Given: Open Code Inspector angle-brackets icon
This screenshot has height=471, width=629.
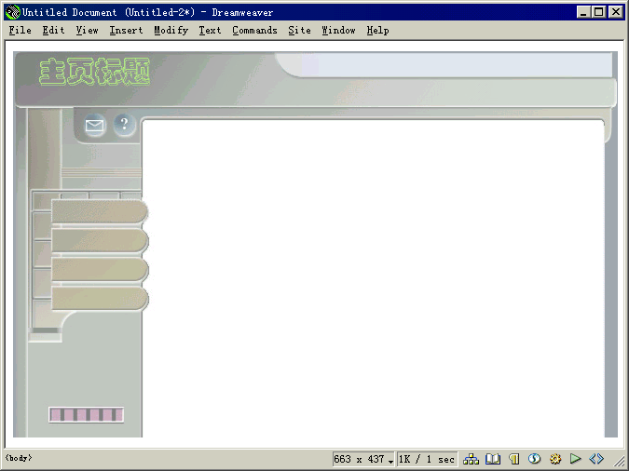Looking at the screenshot, I should click(596, 459).
